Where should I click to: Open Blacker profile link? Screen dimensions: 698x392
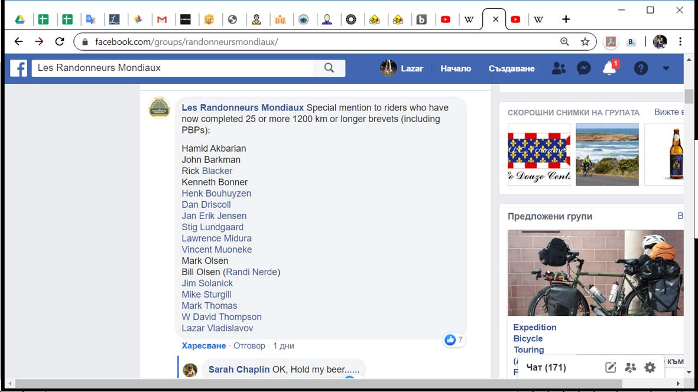pyautogui.click(x=217, y=171)
